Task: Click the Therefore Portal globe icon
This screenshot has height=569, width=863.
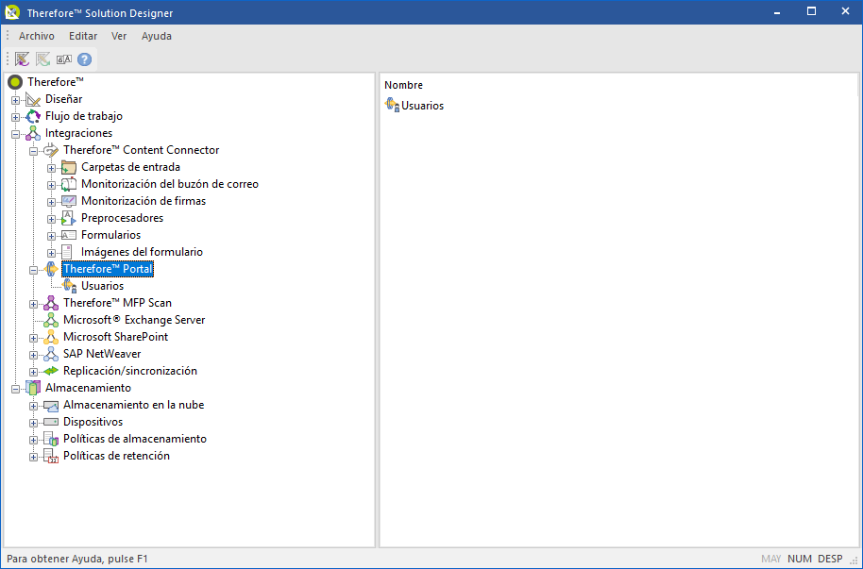Action: (x=51, y=269)
